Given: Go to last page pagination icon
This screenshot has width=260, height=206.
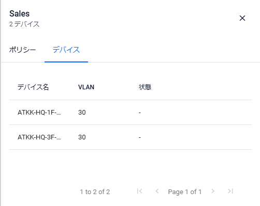Looking at the screenshot, I should [230, 191].
